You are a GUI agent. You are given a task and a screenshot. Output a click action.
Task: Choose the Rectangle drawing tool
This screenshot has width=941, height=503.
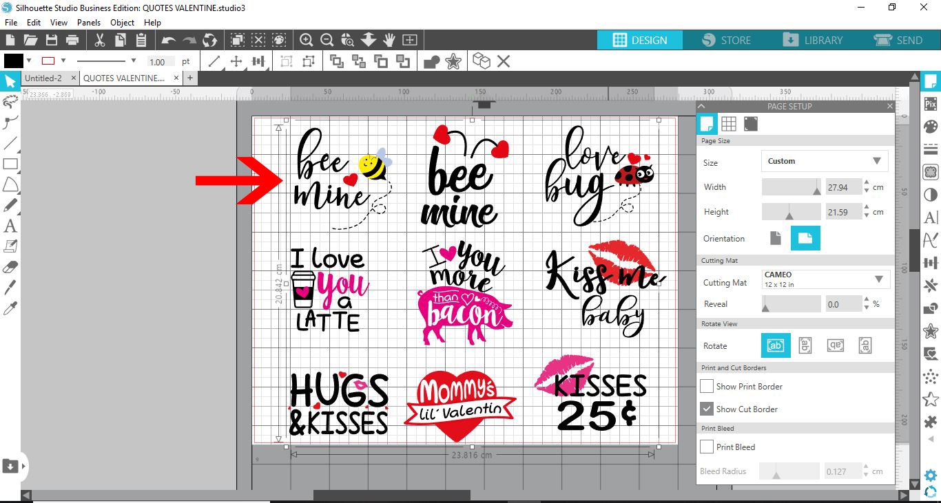10,164
